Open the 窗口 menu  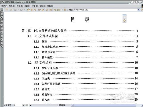[x=42, y=6]
